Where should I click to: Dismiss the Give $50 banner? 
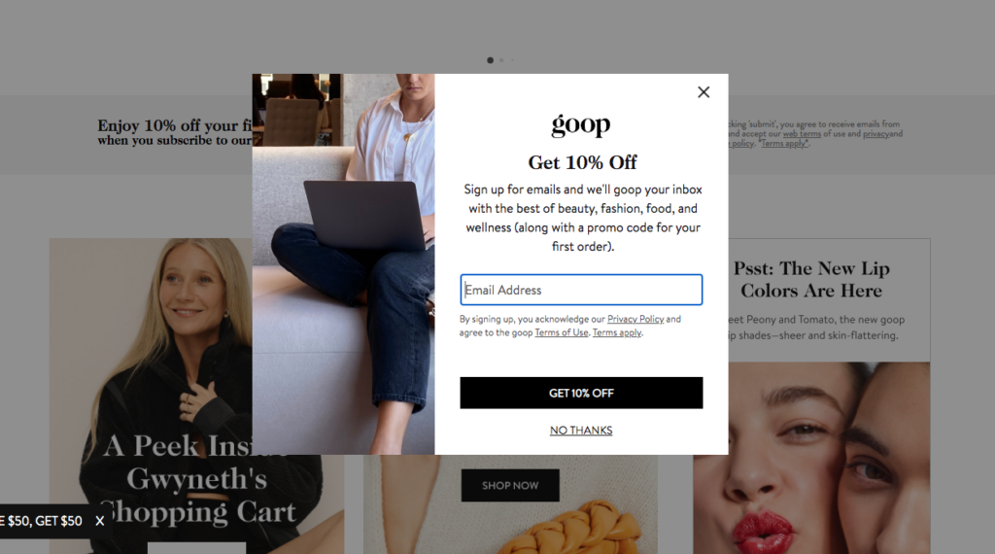[x=100, y=521]
